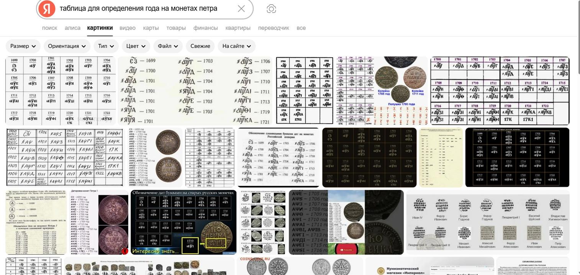Viewport: 580px width, 275px height.
Task: Open the На сайте filter dropdown
Action: click(236, 46)
